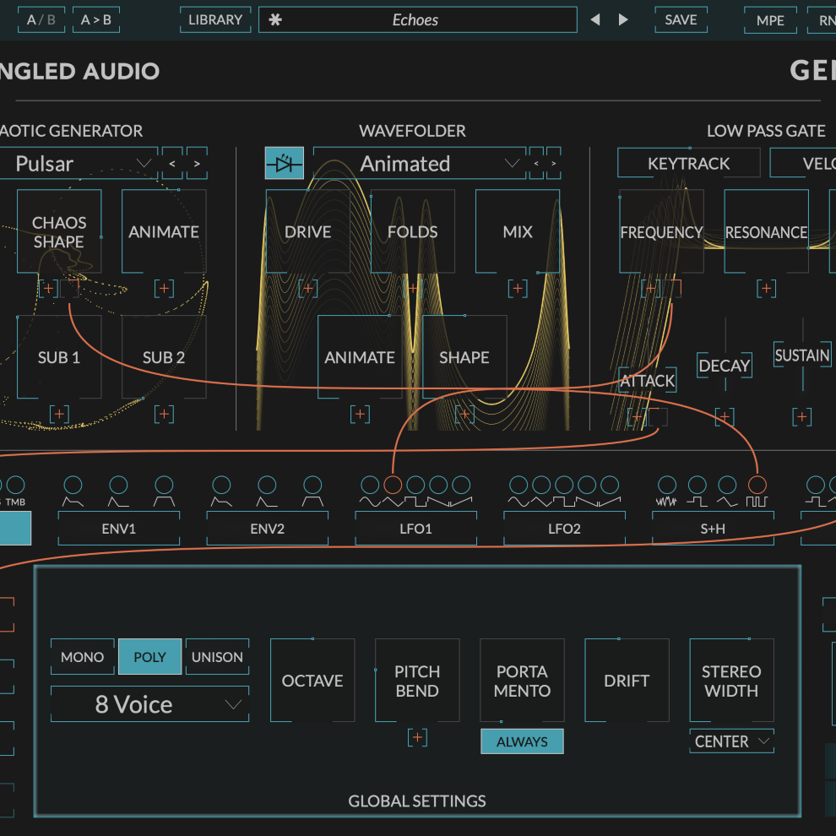Toggle KEYTRACK in the Low Pass Gate
Screen dimensions: 836x836
point(688,162)
